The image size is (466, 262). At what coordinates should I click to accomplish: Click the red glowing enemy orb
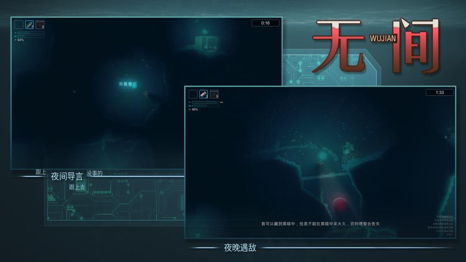coord(339,204)
